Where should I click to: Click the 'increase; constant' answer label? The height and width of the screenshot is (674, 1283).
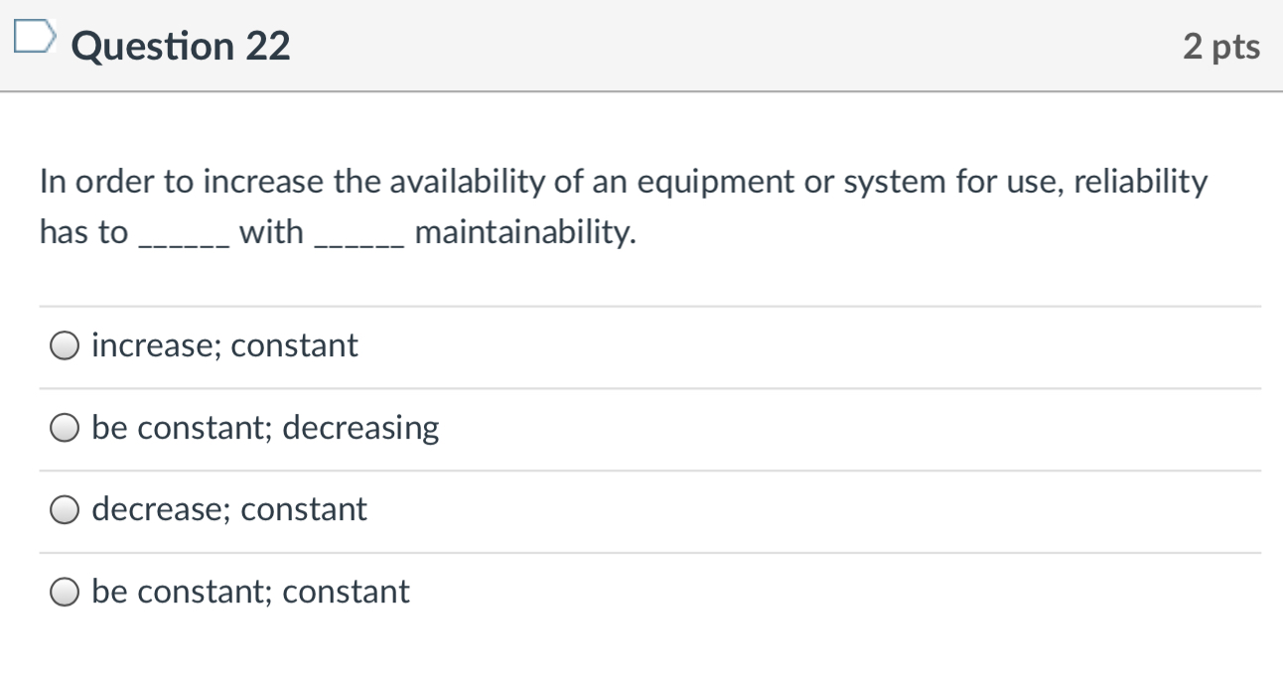223,346
